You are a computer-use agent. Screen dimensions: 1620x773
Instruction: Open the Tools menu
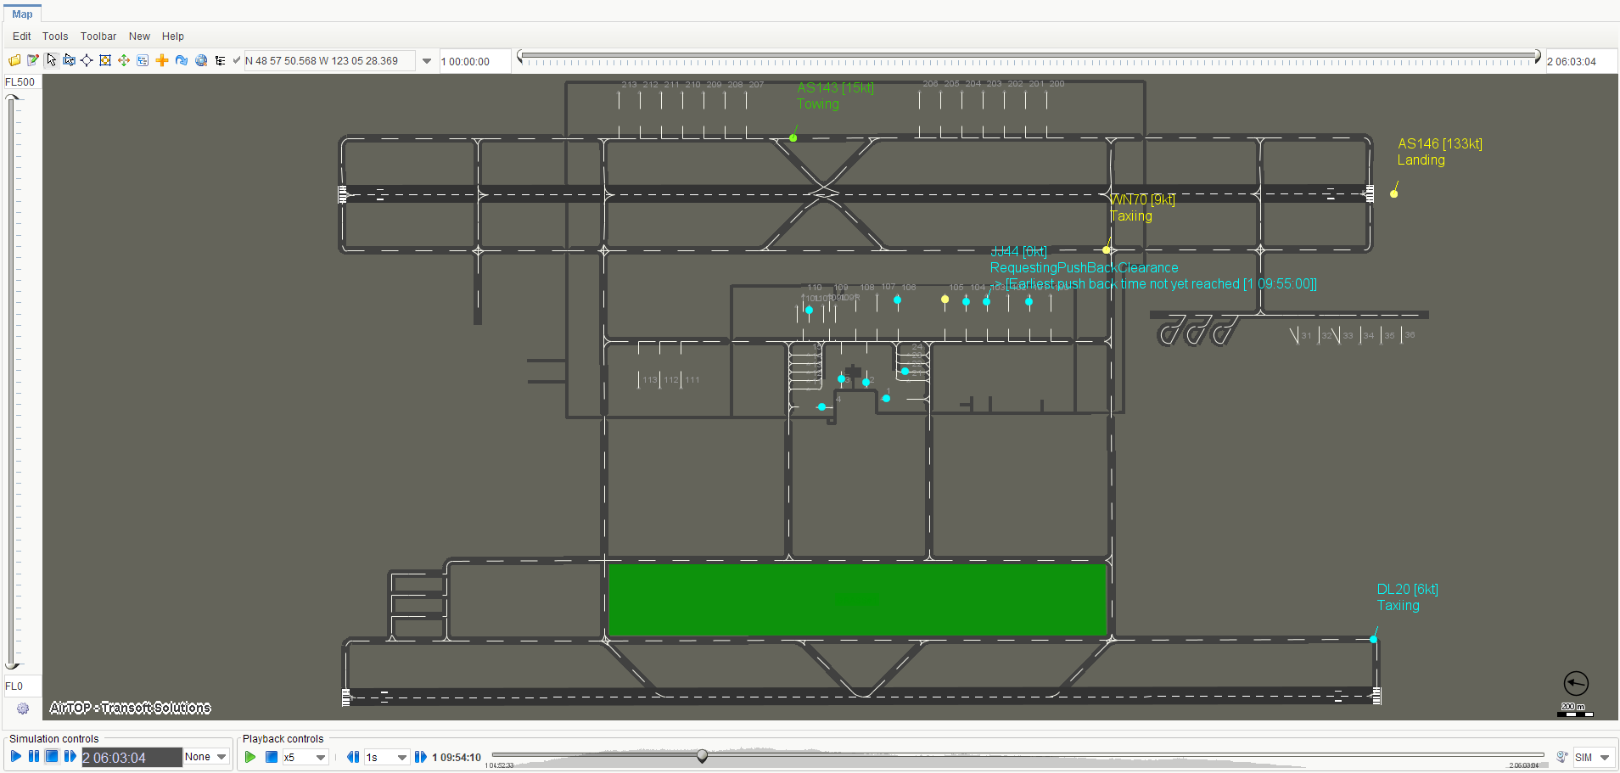(x=55, y=36)
